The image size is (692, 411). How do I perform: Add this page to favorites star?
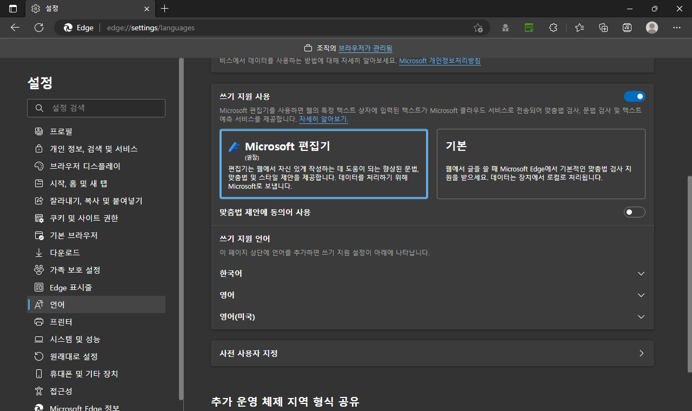478,28
